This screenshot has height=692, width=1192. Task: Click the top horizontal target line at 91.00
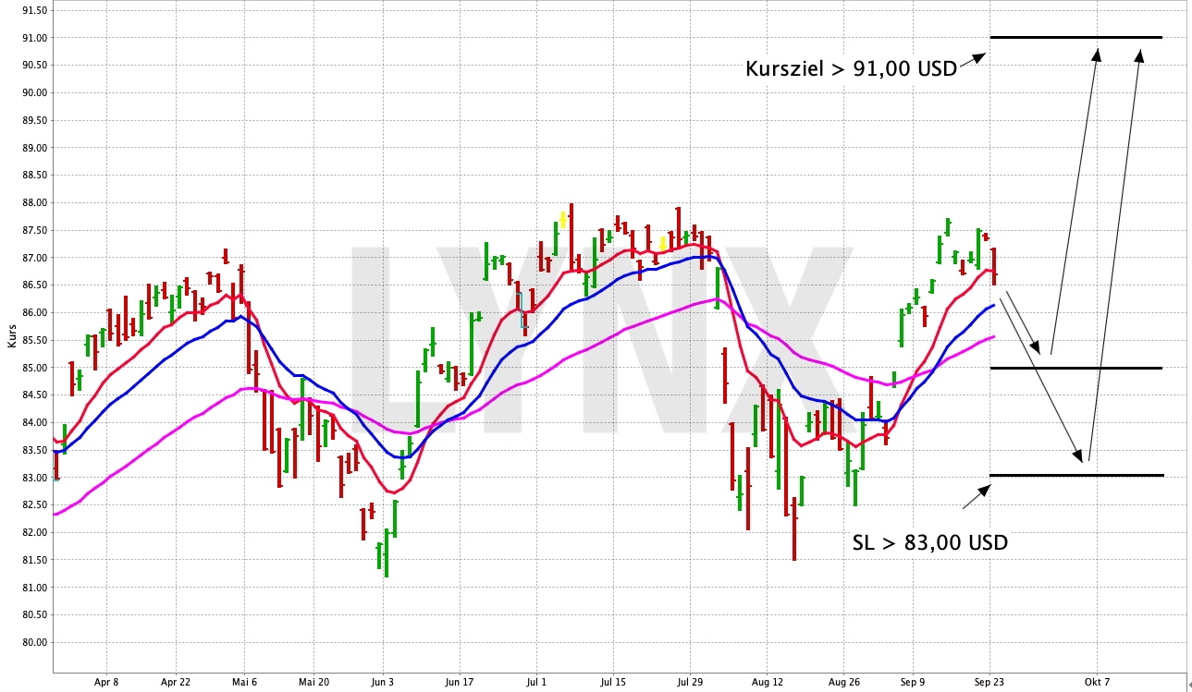pos(1075,37)
